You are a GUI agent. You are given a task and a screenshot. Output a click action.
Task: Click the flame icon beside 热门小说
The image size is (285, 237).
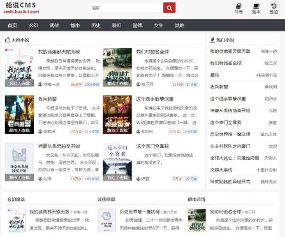coord(212,40)
